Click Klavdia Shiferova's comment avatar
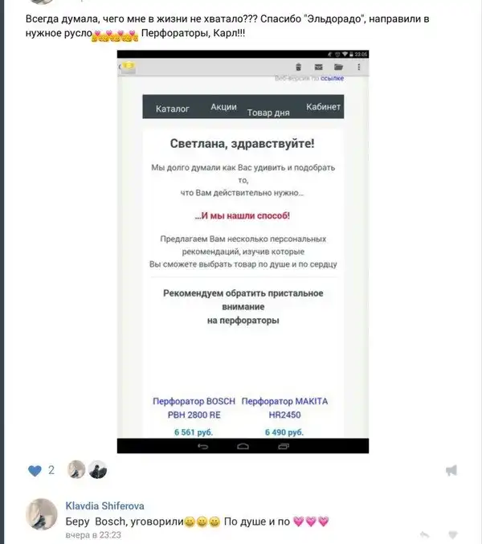Viewport: 482px width, 544px height. 42,514
